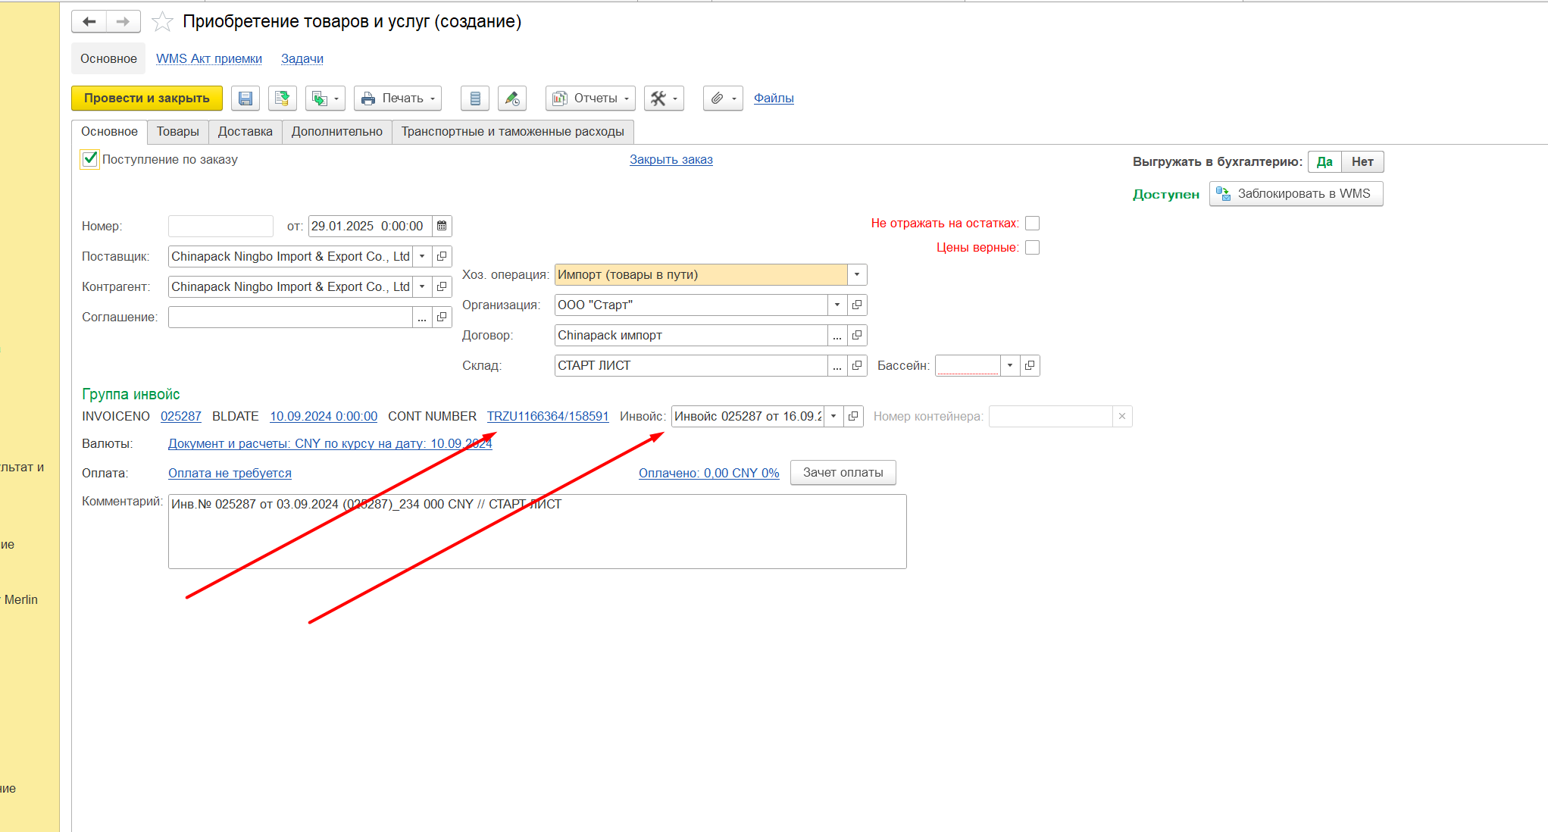Enable 'Не отражать на остатках' checkbox

pos(1032,224)
